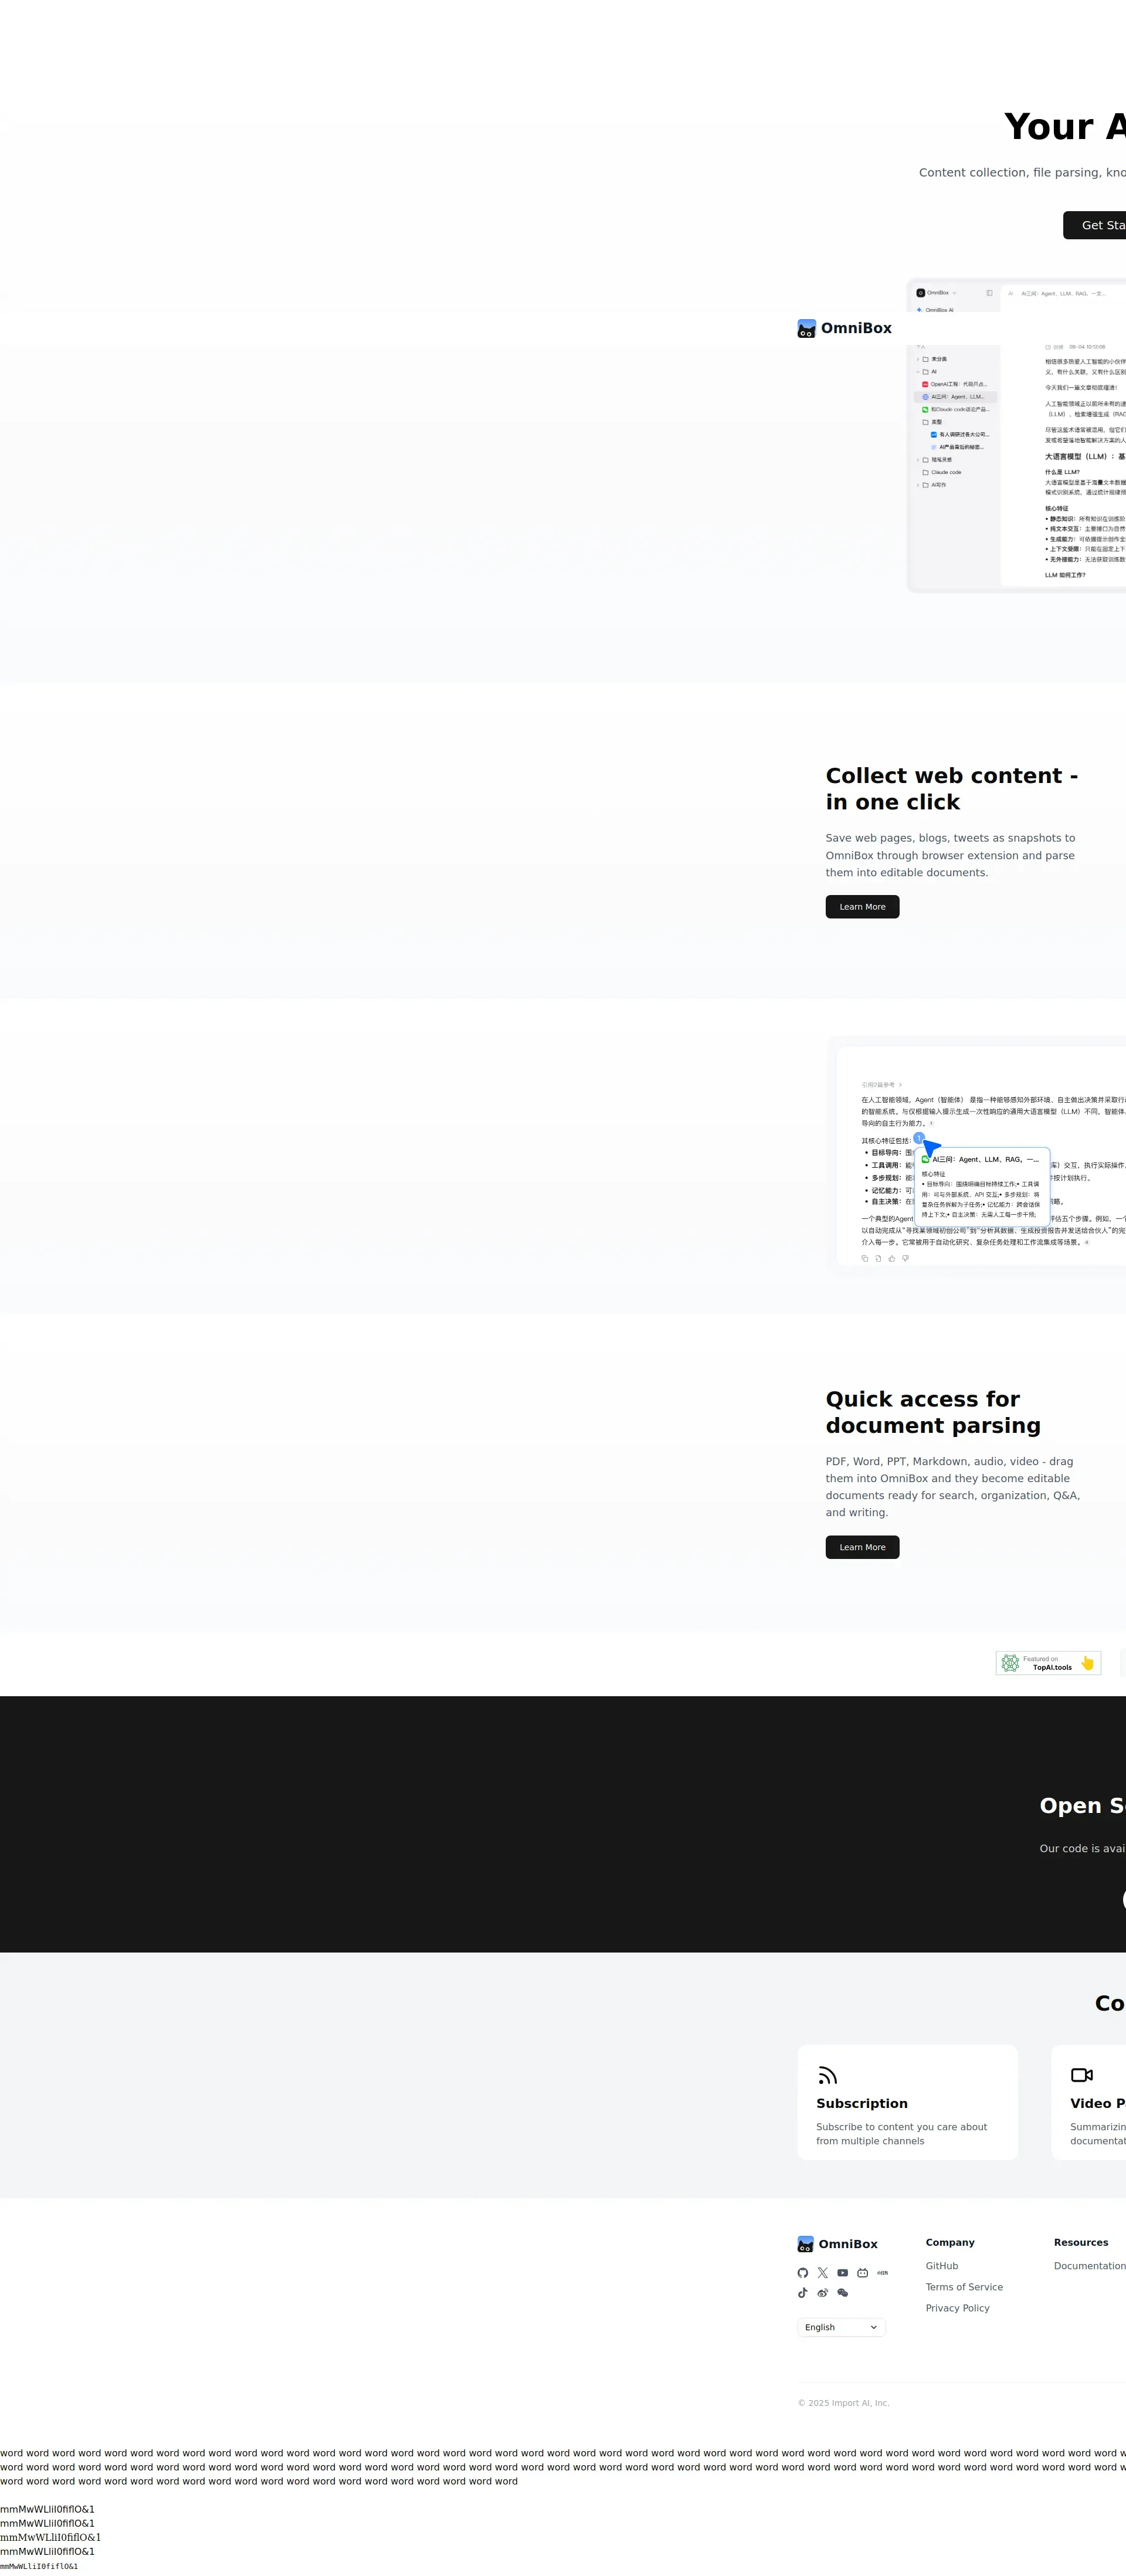Click the TikTok icon in footer

pos(802,2293)
